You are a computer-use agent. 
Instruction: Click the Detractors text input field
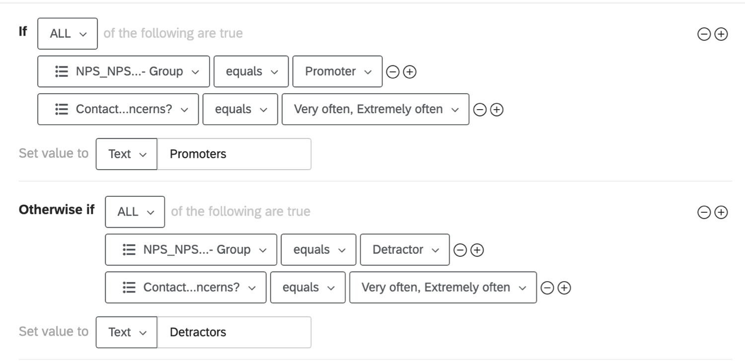tap(234, 332)
